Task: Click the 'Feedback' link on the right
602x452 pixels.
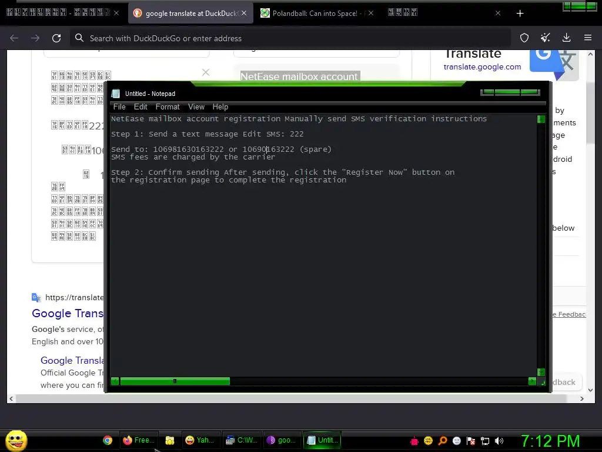Action: coord(570,314)
